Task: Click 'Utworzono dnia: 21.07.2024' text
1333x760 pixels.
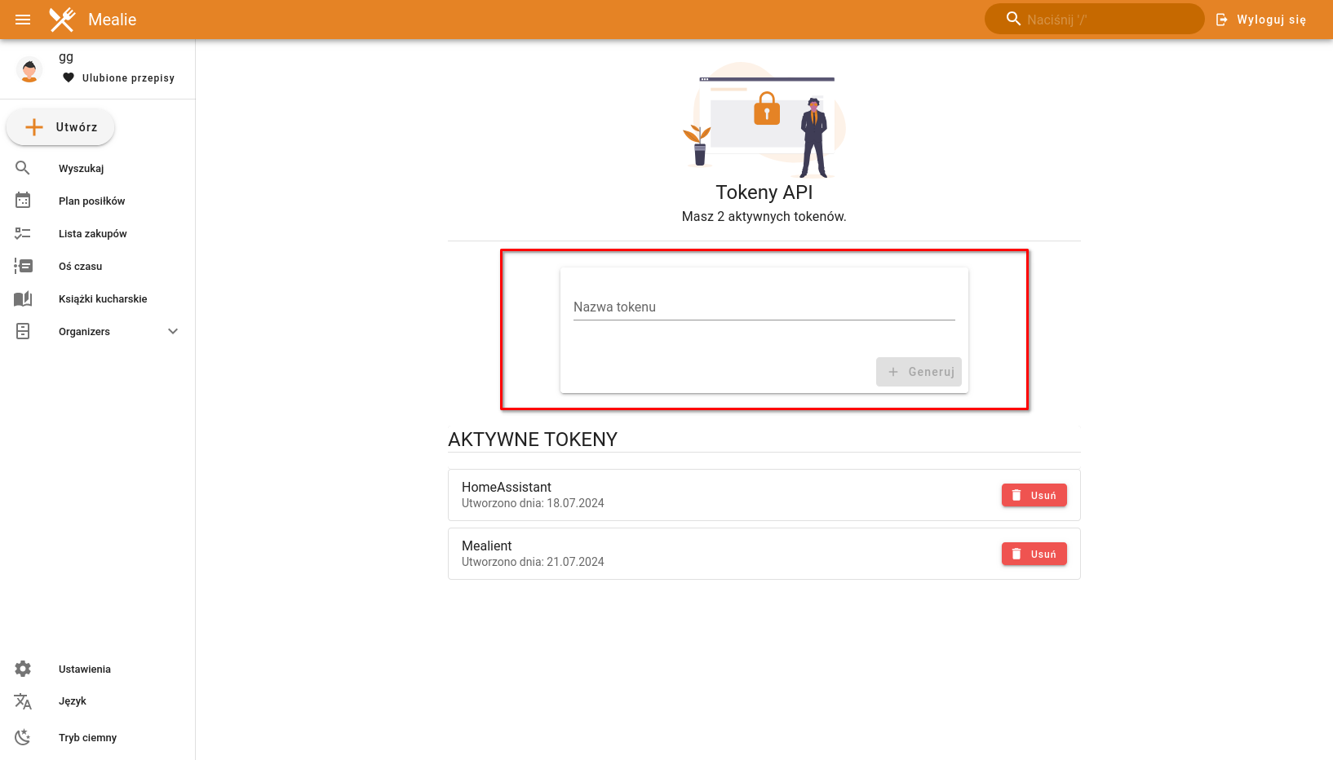Action: coord(533,562)
